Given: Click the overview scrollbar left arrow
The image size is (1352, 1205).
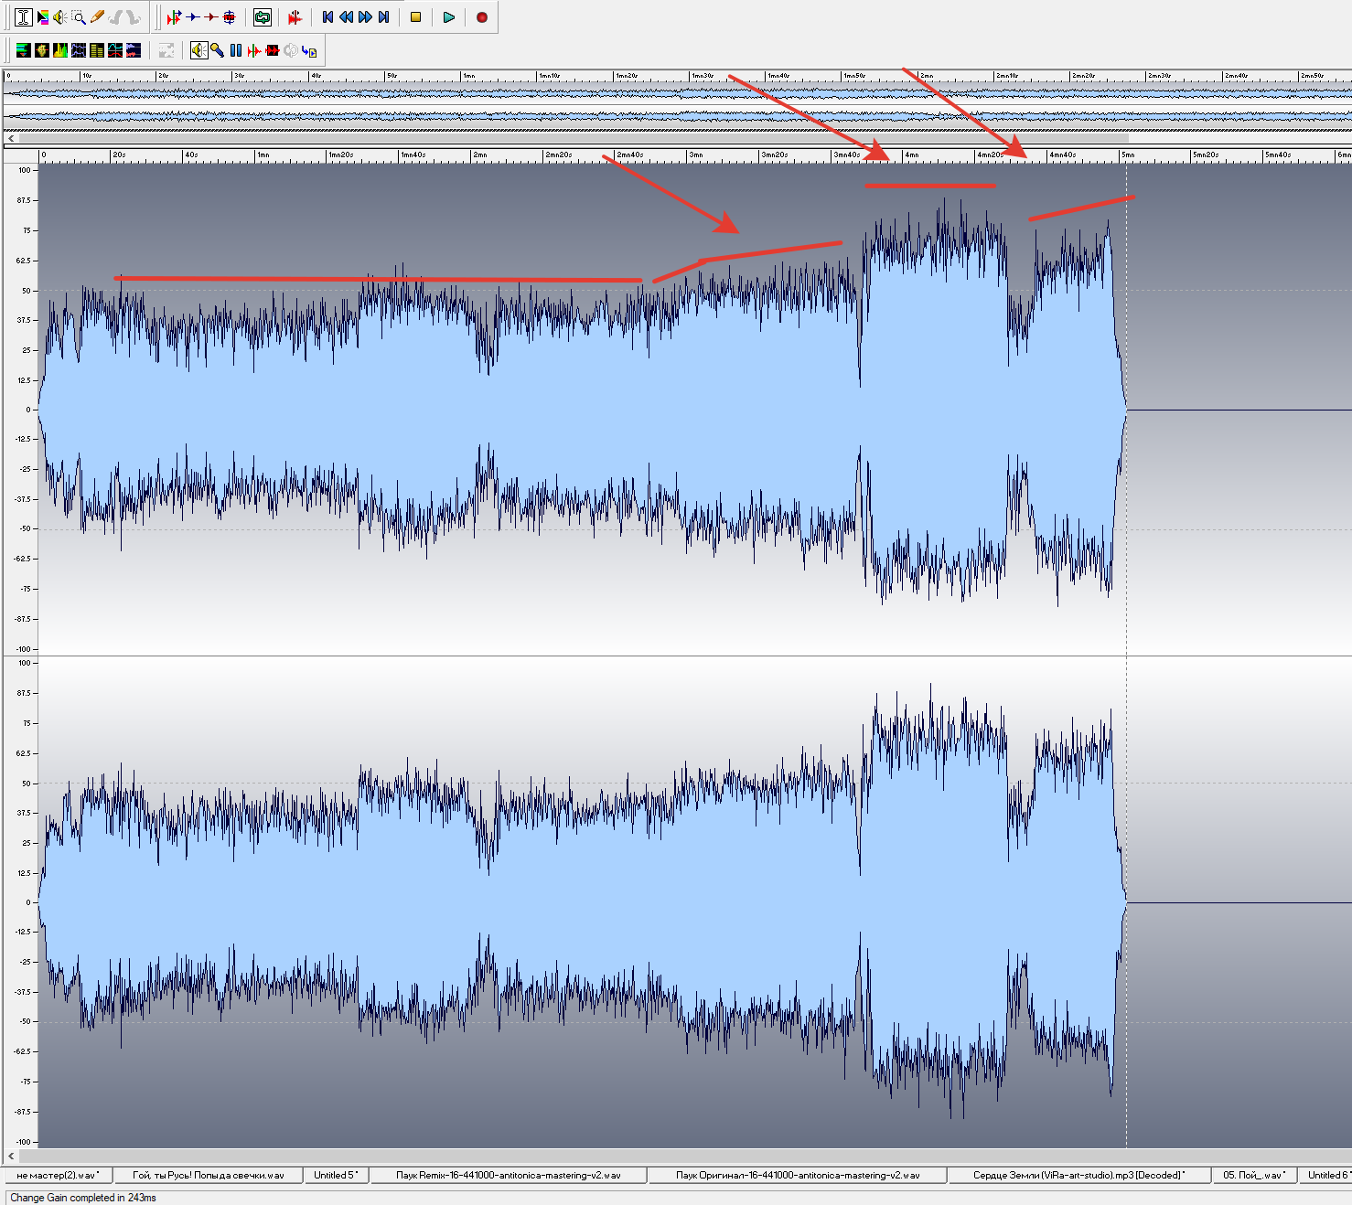Looking at the screenshot, I should pyautogui.click(x=11, y=138).
